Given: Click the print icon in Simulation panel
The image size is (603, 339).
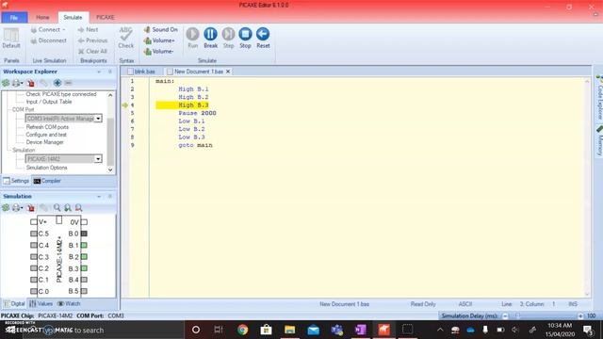Looking at the screenshot, I should point(16,207).
